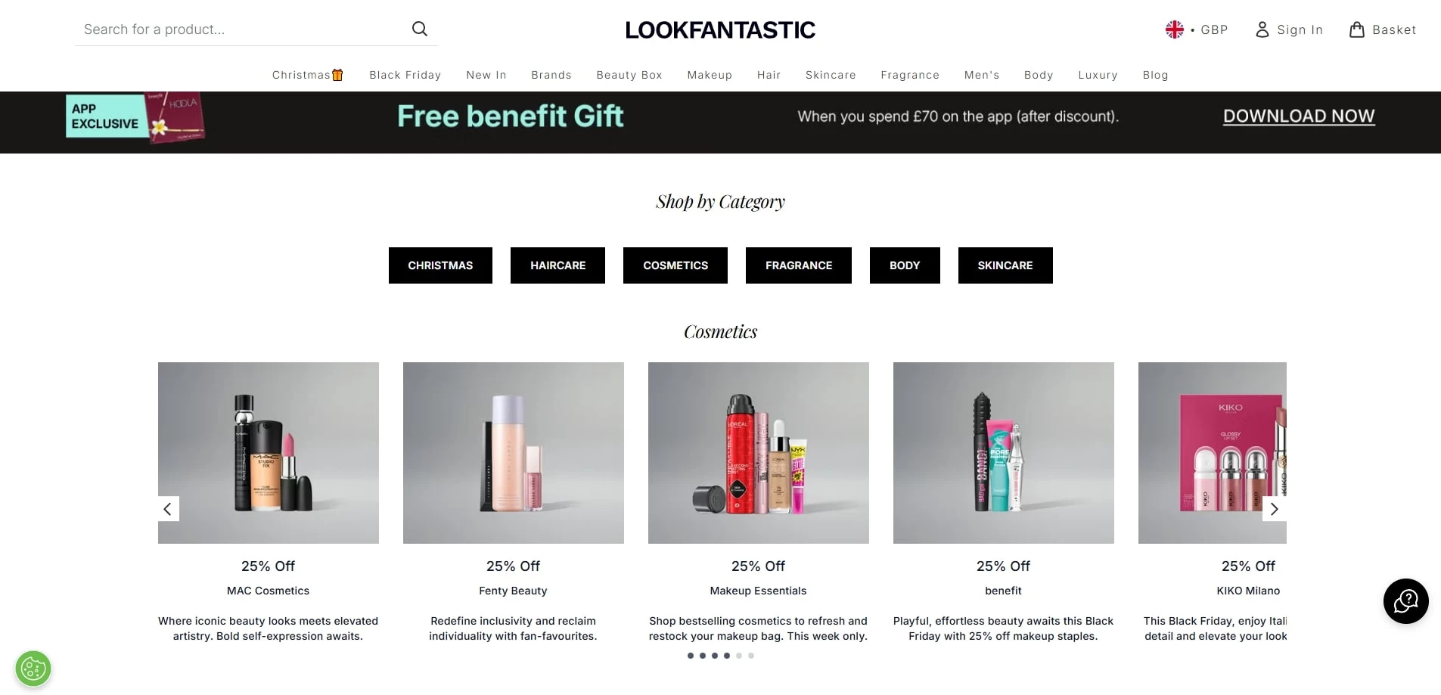Click the search for a product field
The height and width of the screenshot is (695, 1441).
pos(227,29)
